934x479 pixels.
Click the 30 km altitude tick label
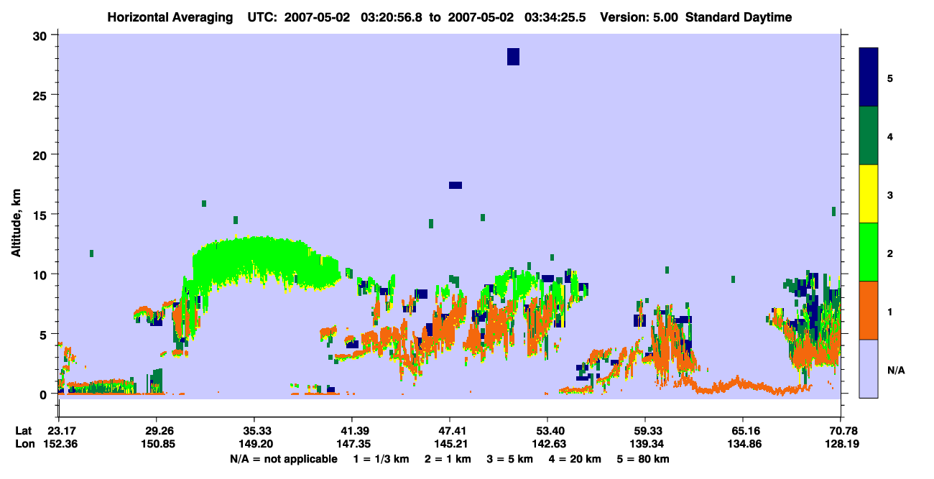point(41,35)
